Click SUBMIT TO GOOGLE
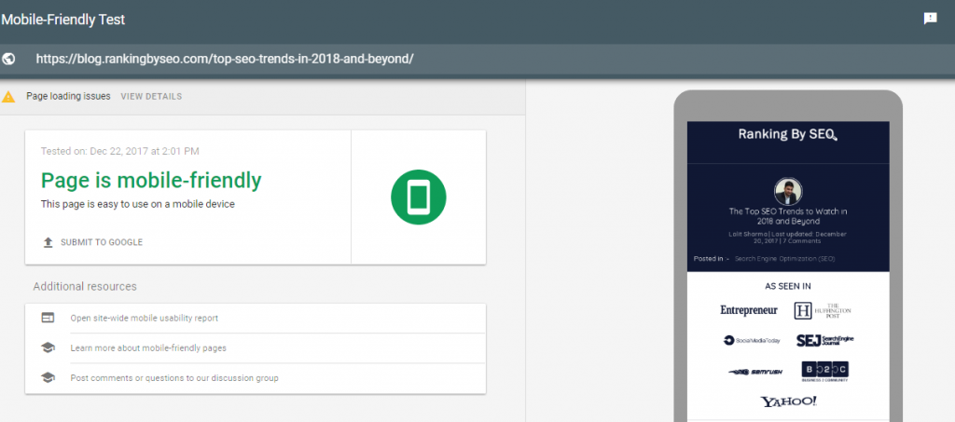955x422 pixels. (102, 242)
